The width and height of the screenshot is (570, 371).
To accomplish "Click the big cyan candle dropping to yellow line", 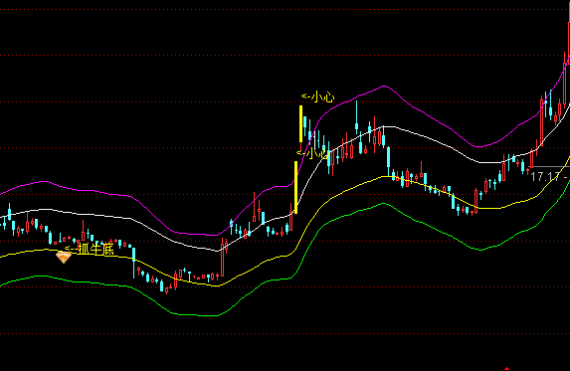I will click(x=389, y=161).
